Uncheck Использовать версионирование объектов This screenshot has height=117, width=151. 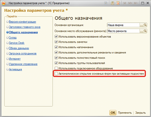[x=56, y=36]
